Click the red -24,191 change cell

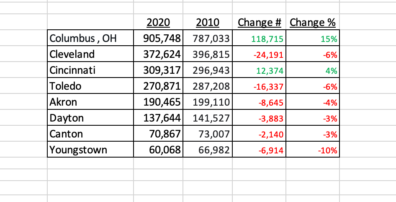tap(260, 54)
